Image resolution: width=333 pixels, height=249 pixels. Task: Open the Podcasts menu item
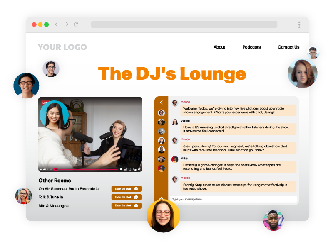[251, 47]
